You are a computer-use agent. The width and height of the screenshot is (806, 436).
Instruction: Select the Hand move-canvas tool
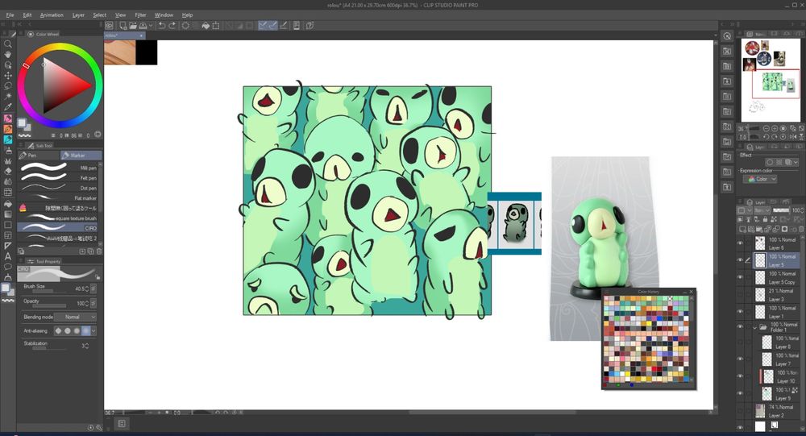(x=8, y=54)
